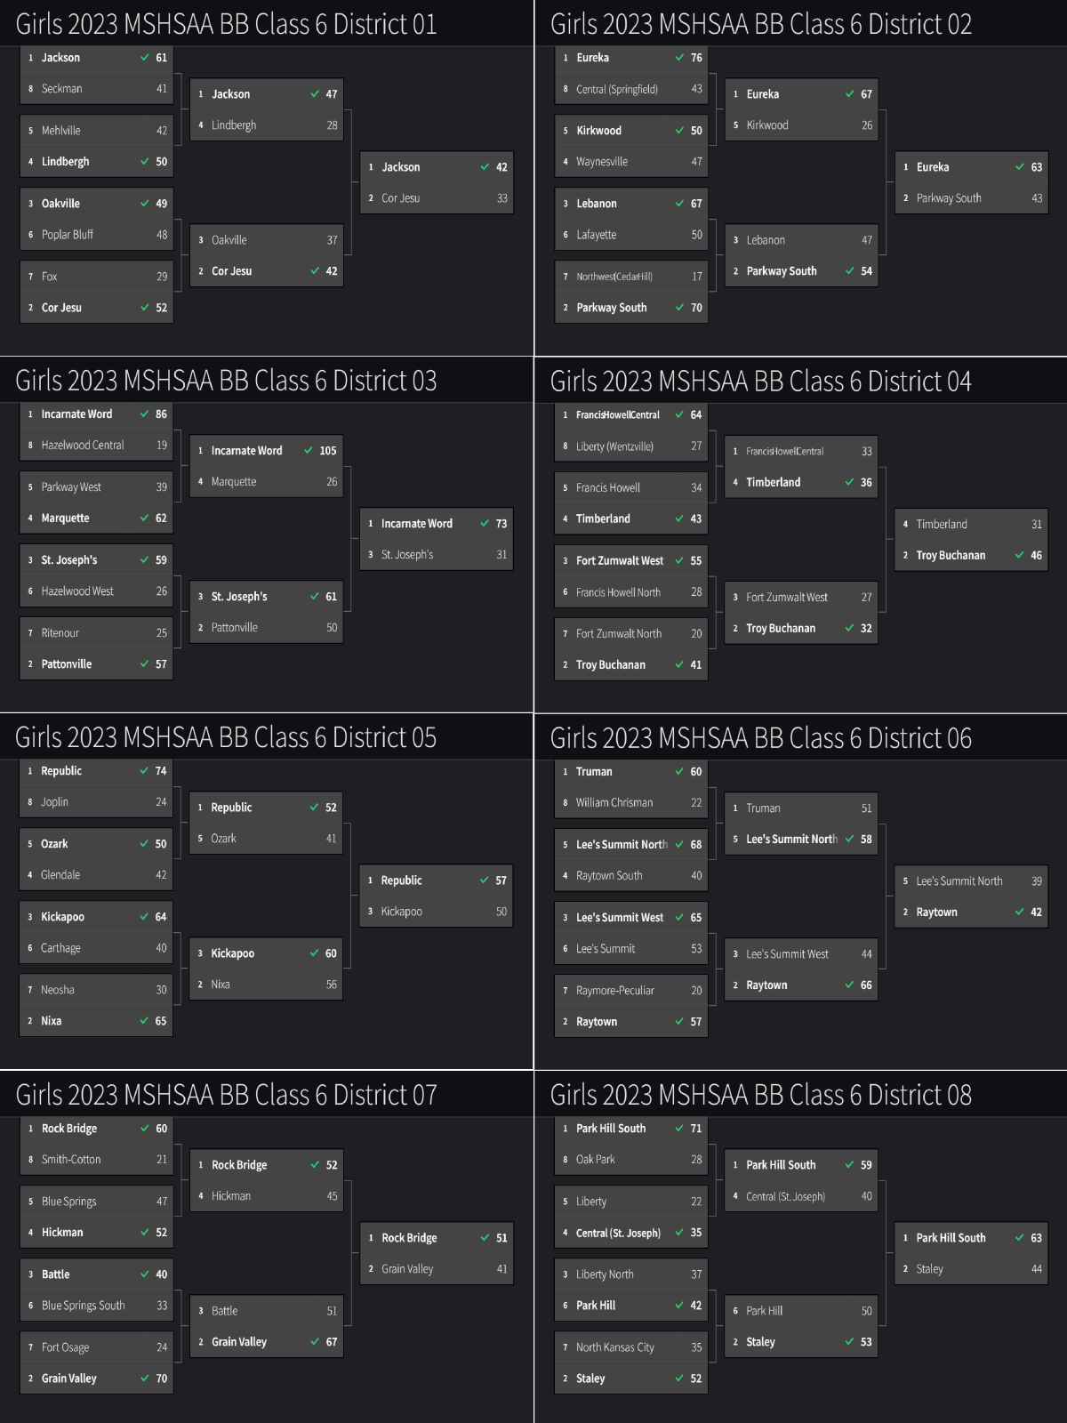Viewport: 1067px width, 1423px height.
Task: Click the checkmark beside Park Hill South's 71
Action: coord(679,1129)
